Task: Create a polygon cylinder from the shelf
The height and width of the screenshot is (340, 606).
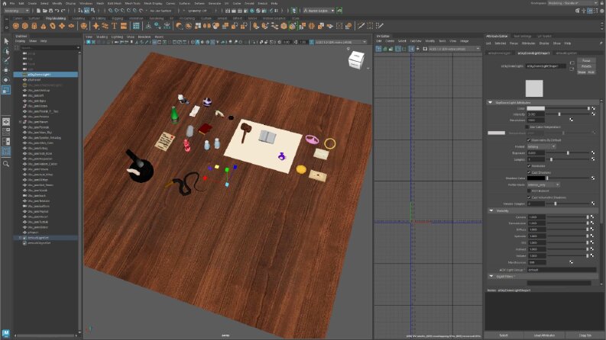Action: click(x=34, y=26)
